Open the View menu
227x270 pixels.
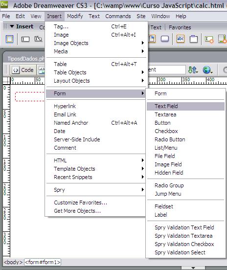(x=36, y=16)
